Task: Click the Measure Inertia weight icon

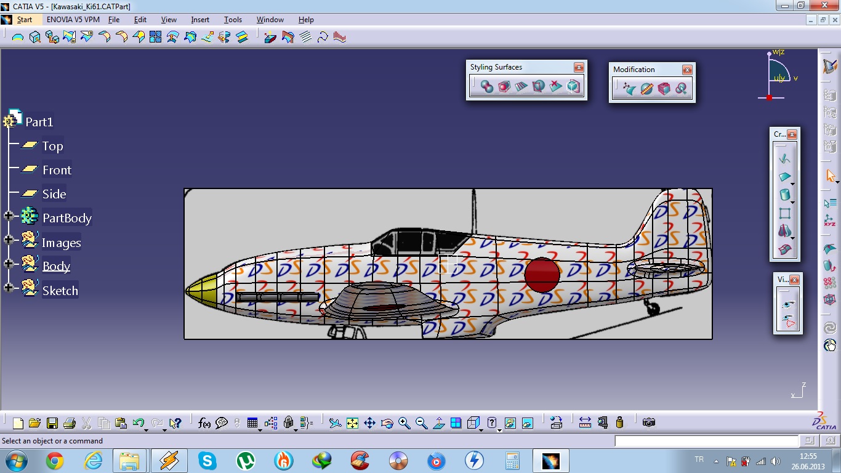Action: pos(619,422)
